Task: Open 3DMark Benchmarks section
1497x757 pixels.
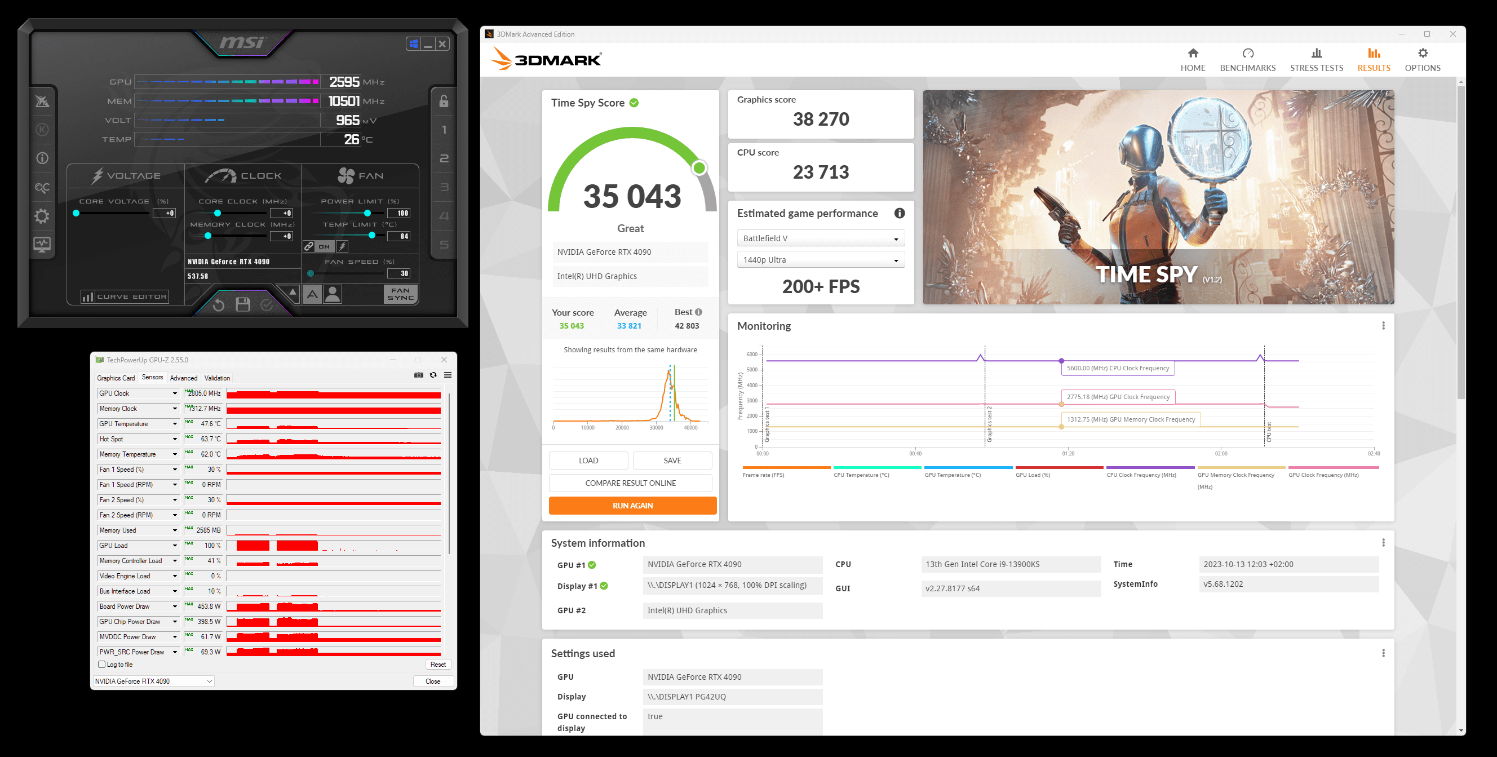Action: click(x=1247, y=60)
